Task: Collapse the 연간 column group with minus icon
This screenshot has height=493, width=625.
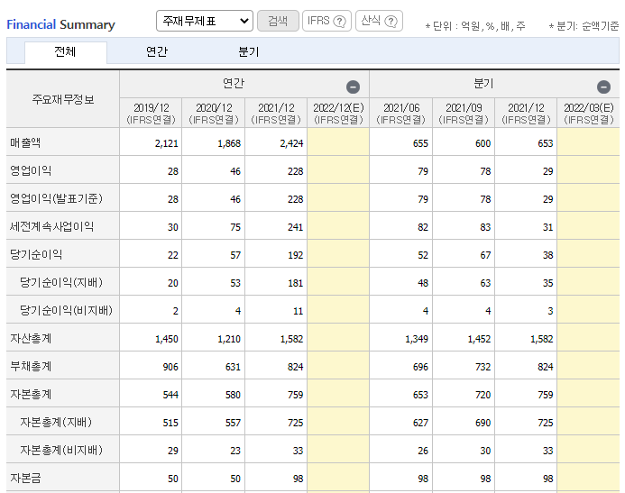Action: pos(353,87)
